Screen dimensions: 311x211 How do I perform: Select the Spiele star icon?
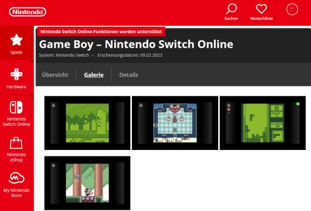pos(17,40)
